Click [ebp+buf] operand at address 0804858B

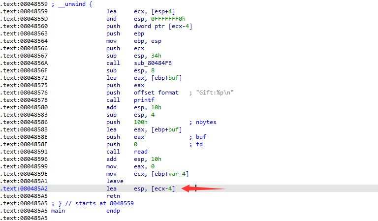tap(166, 129)
